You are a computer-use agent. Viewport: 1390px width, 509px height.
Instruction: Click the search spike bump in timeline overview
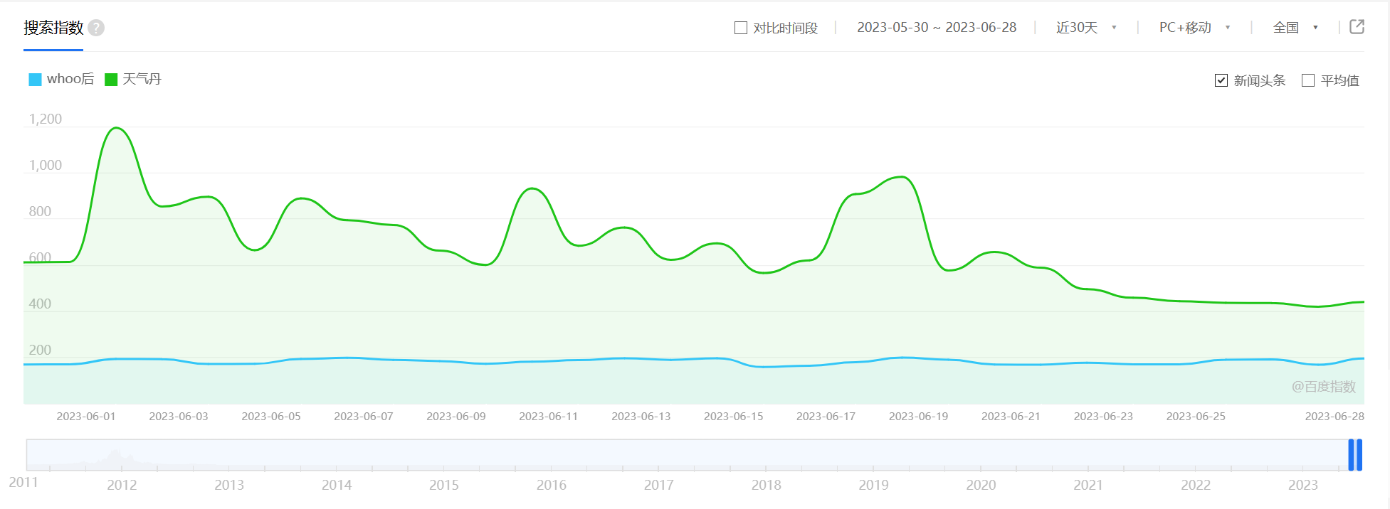115,456
